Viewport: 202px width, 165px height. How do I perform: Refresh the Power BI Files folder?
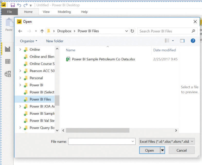(x=132, y=31)
